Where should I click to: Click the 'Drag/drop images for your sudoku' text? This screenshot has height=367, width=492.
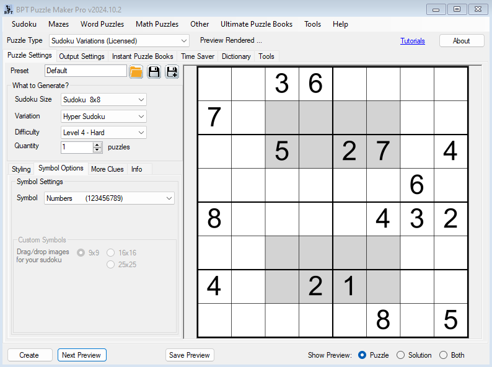click(x=43, y=256)
